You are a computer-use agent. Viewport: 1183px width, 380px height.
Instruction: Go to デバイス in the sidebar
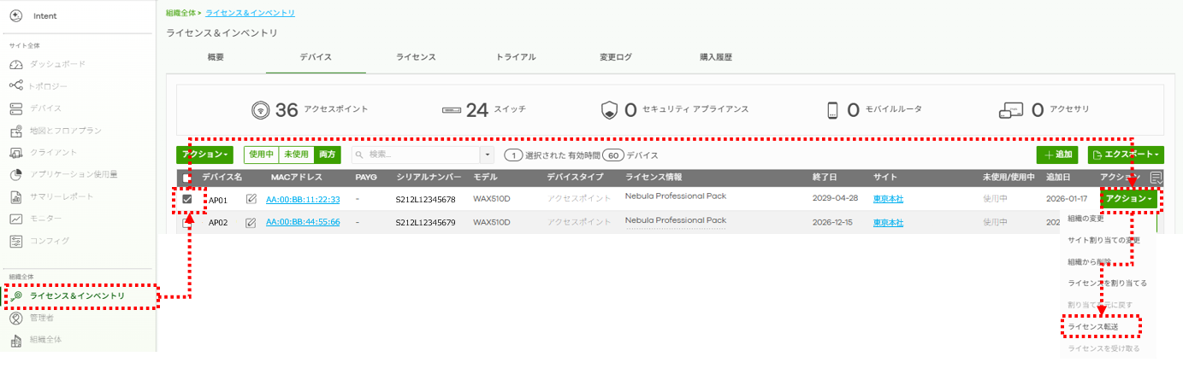[x=45, y=108]
